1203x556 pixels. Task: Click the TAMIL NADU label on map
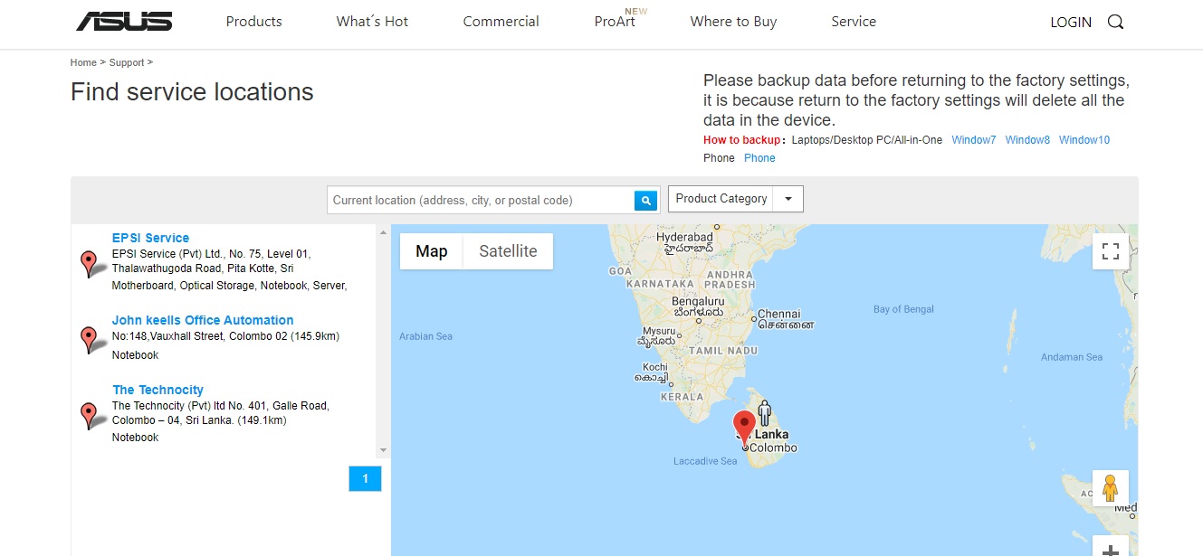[x=723, y=350]
